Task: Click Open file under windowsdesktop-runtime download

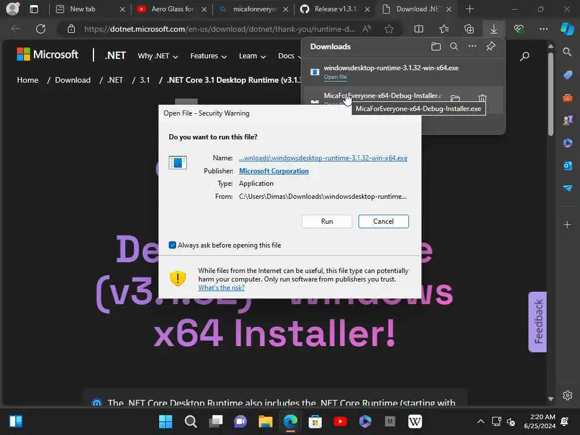Action: coord(335,77)
